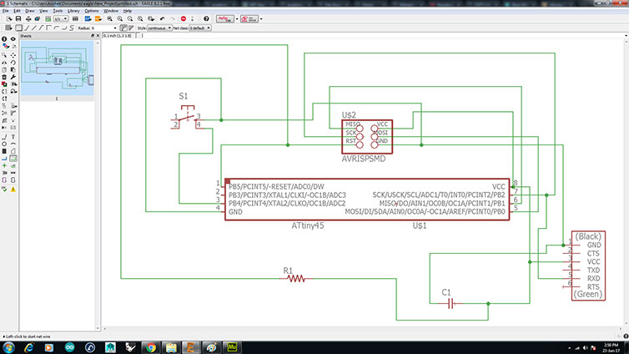Toggle wire bend style arc
This screenshot has width=629, height=354.
point(56,28)
